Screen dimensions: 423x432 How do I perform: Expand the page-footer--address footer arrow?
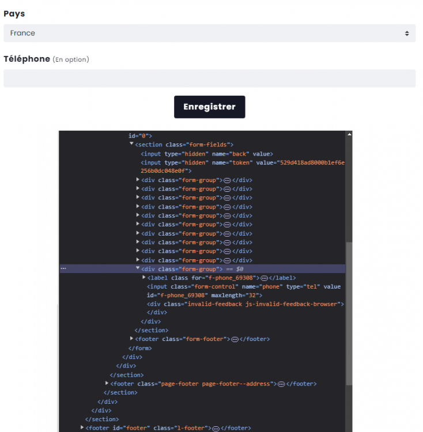107,383
